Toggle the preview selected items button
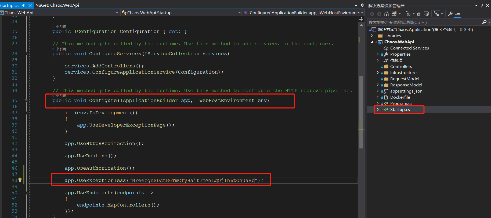491x218 pixels. tap(457, 14)
